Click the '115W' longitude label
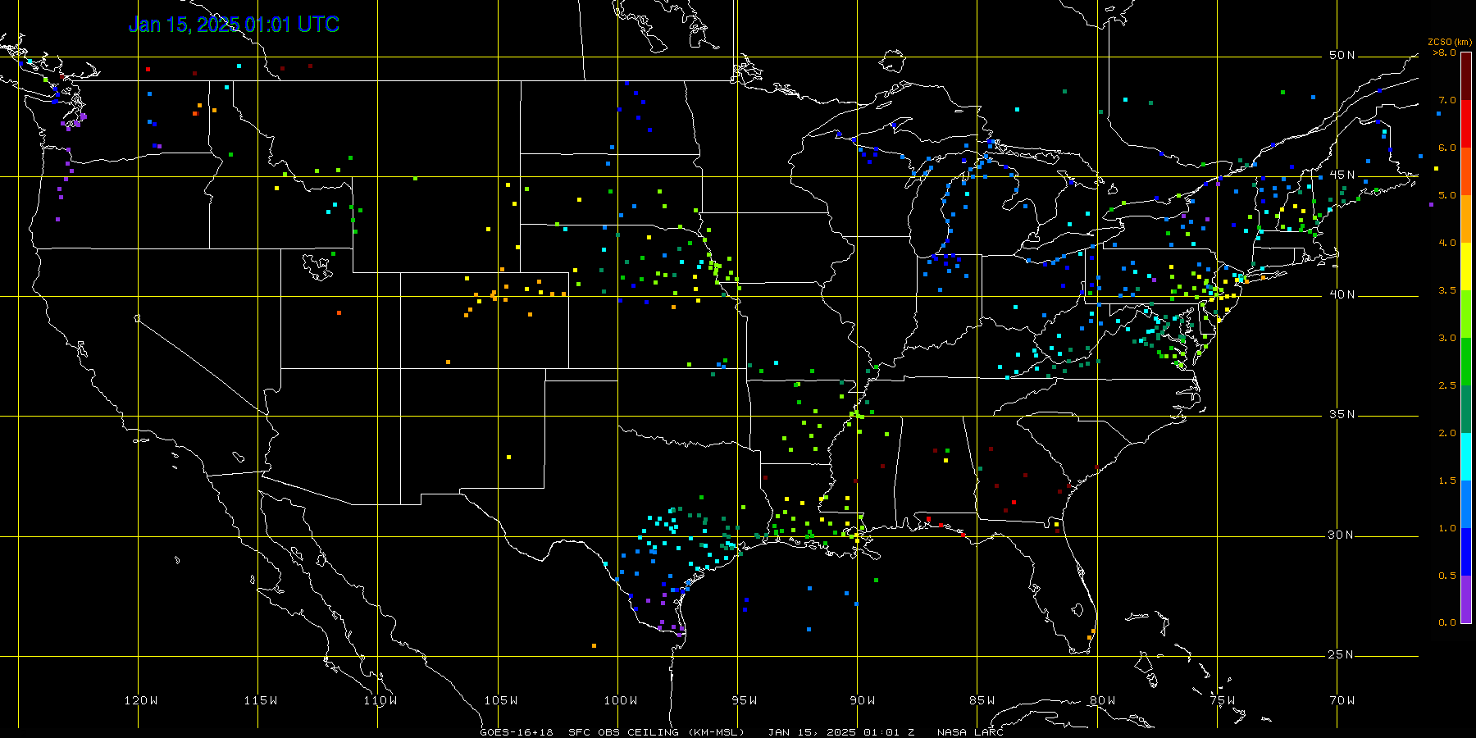The image size is (1476, 738). pyautogui.click(x=261, y=700)
